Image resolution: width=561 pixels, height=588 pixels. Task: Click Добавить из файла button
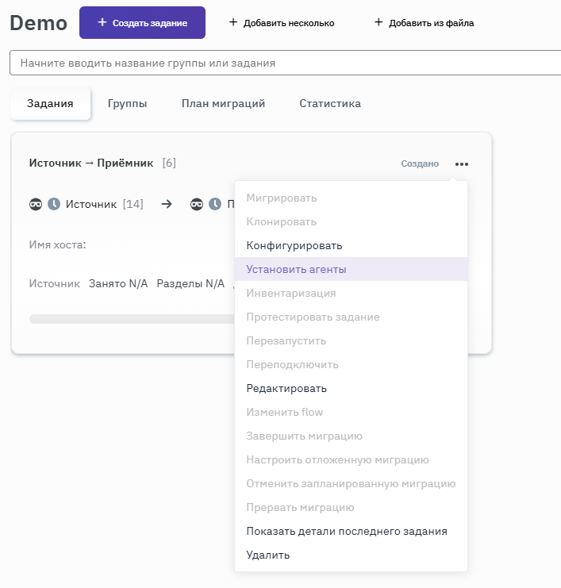(424, 23)
